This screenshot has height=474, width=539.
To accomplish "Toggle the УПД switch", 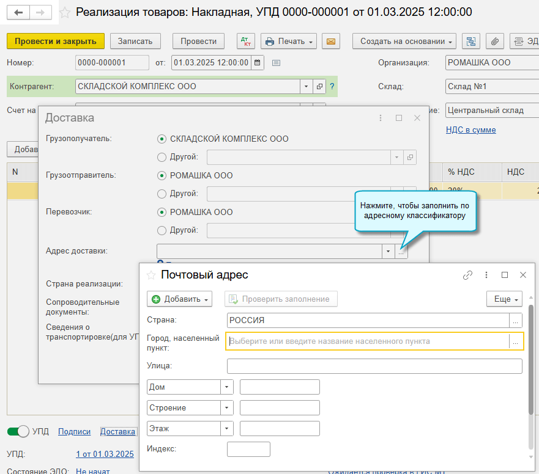I will (x=18, y=431).
